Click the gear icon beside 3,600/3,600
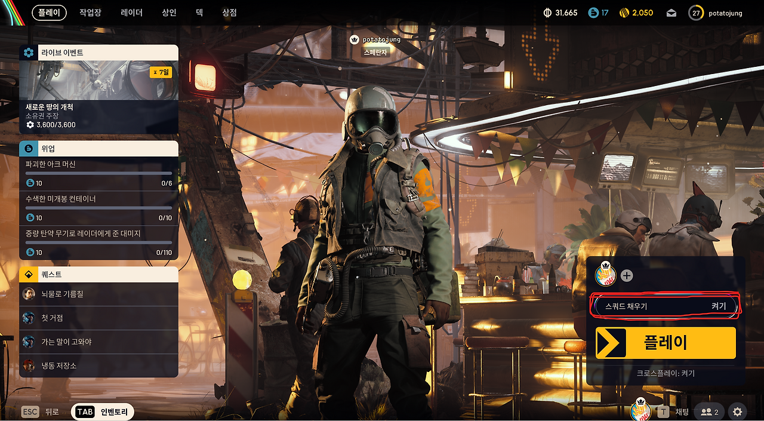 pos(30,125)
